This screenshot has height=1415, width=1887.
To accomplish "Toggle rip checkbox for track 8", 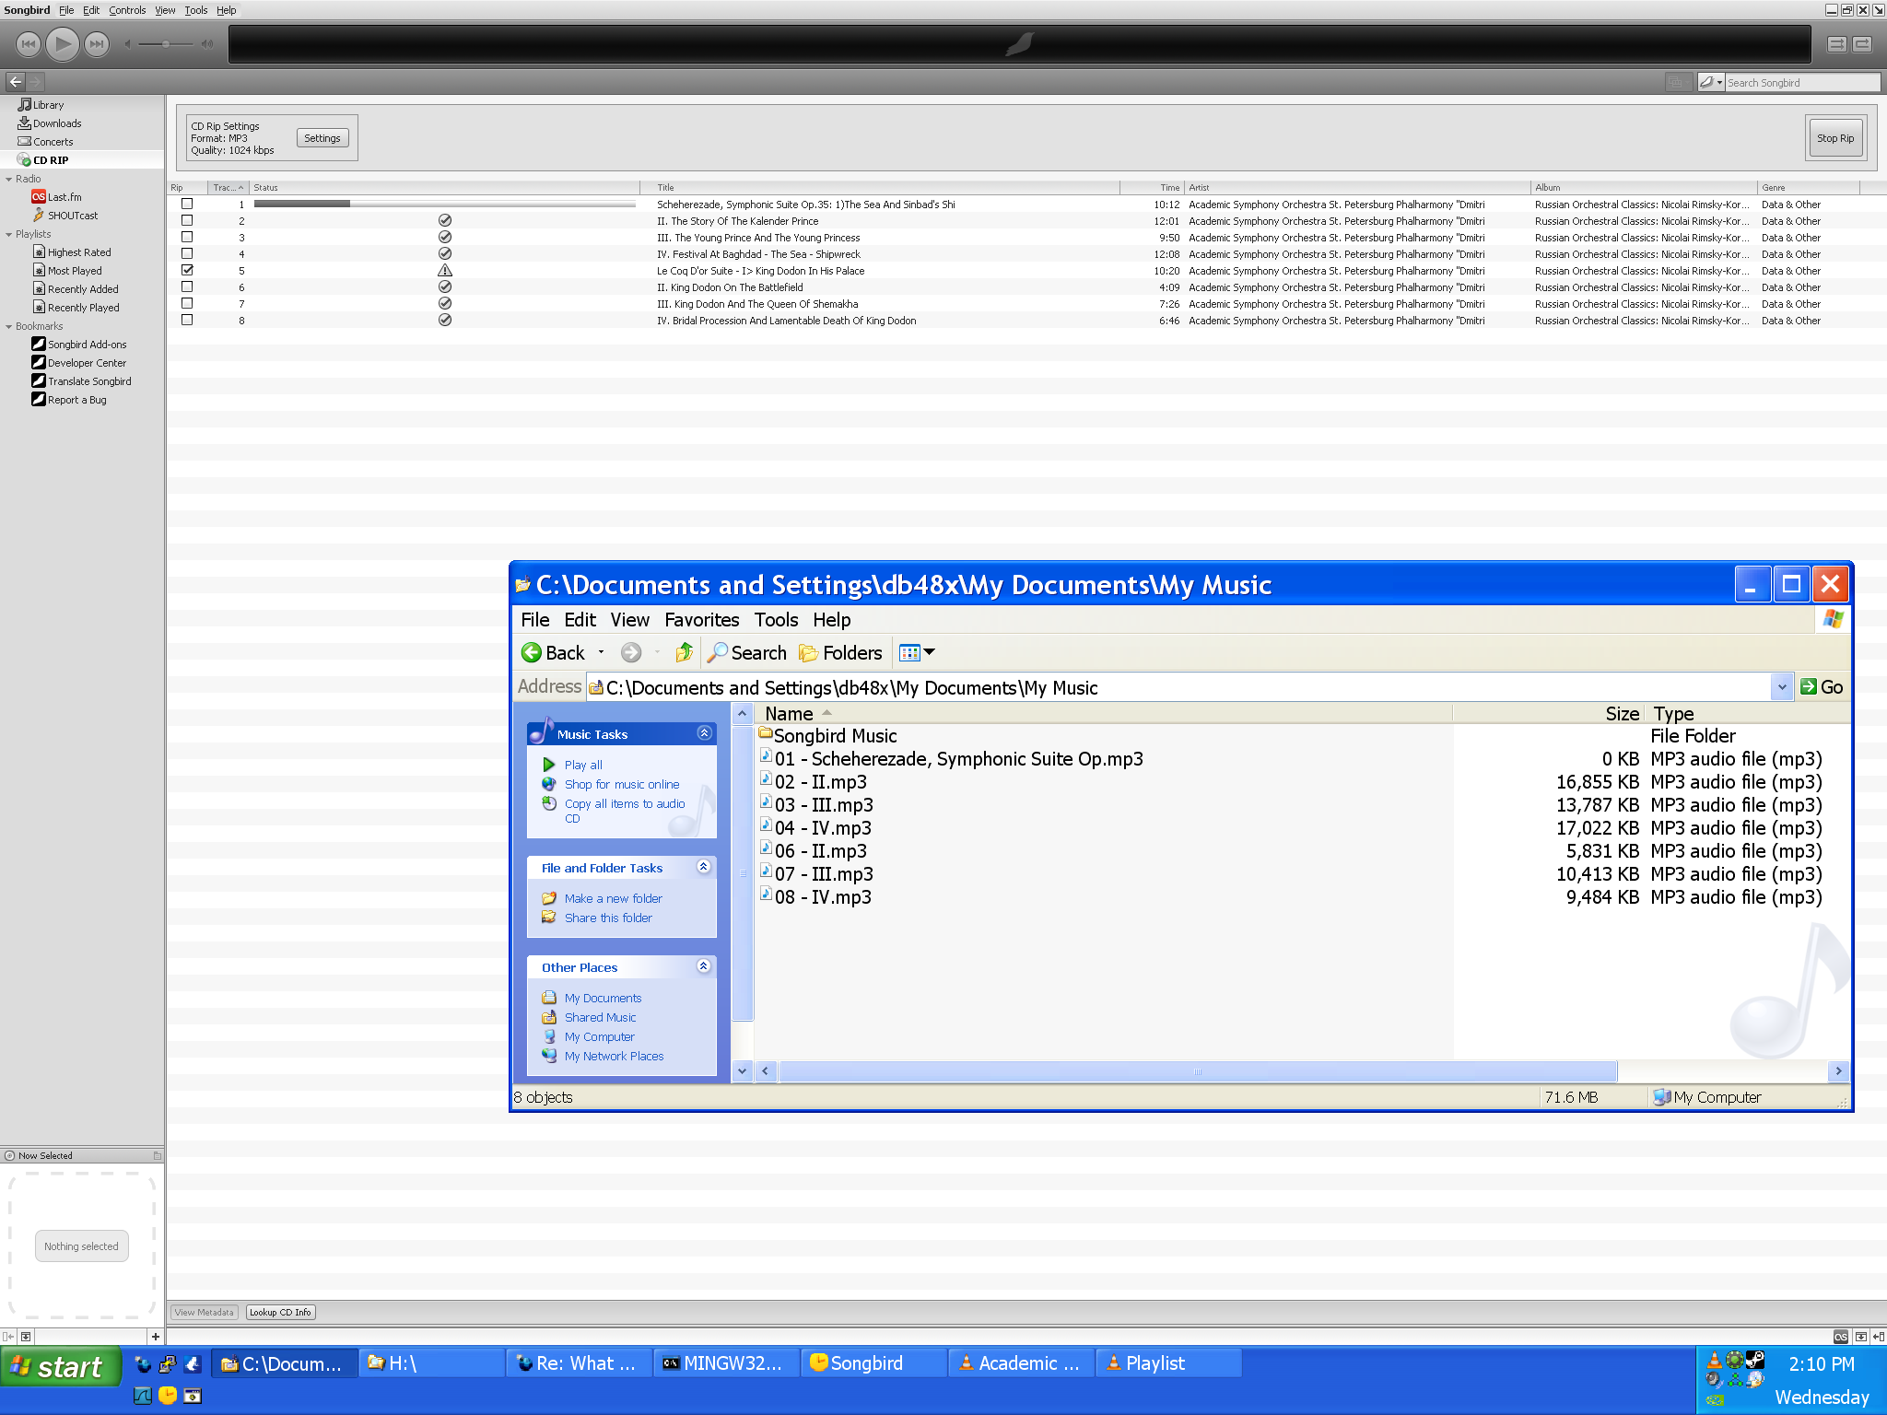I will coord(187,320).
